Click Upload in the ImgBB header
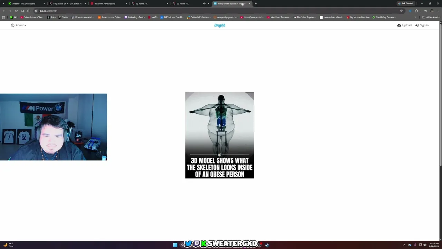The image size is (442, 249). (404, 25)
